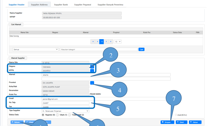Go to next page in pagination

point(106,41)
